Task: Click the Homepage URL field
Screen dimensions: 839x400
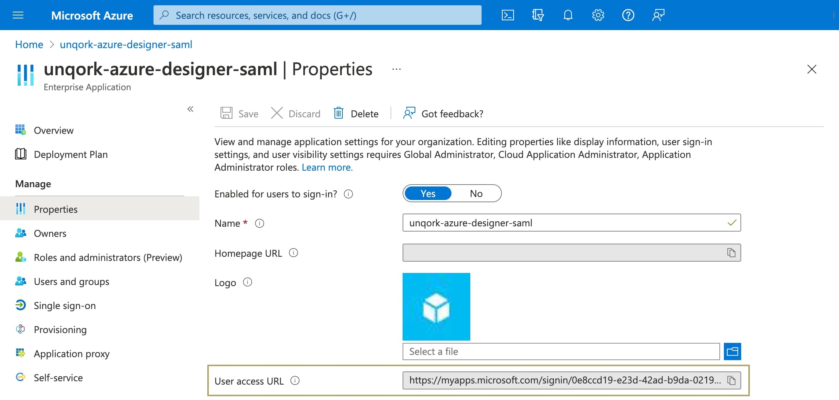Action: click(x=571, y=253)
